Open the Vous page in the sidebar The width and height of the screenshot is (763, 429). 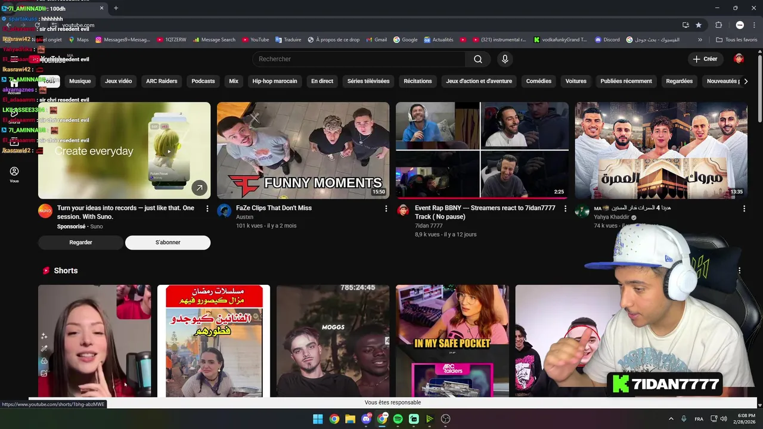pos(14,175)
